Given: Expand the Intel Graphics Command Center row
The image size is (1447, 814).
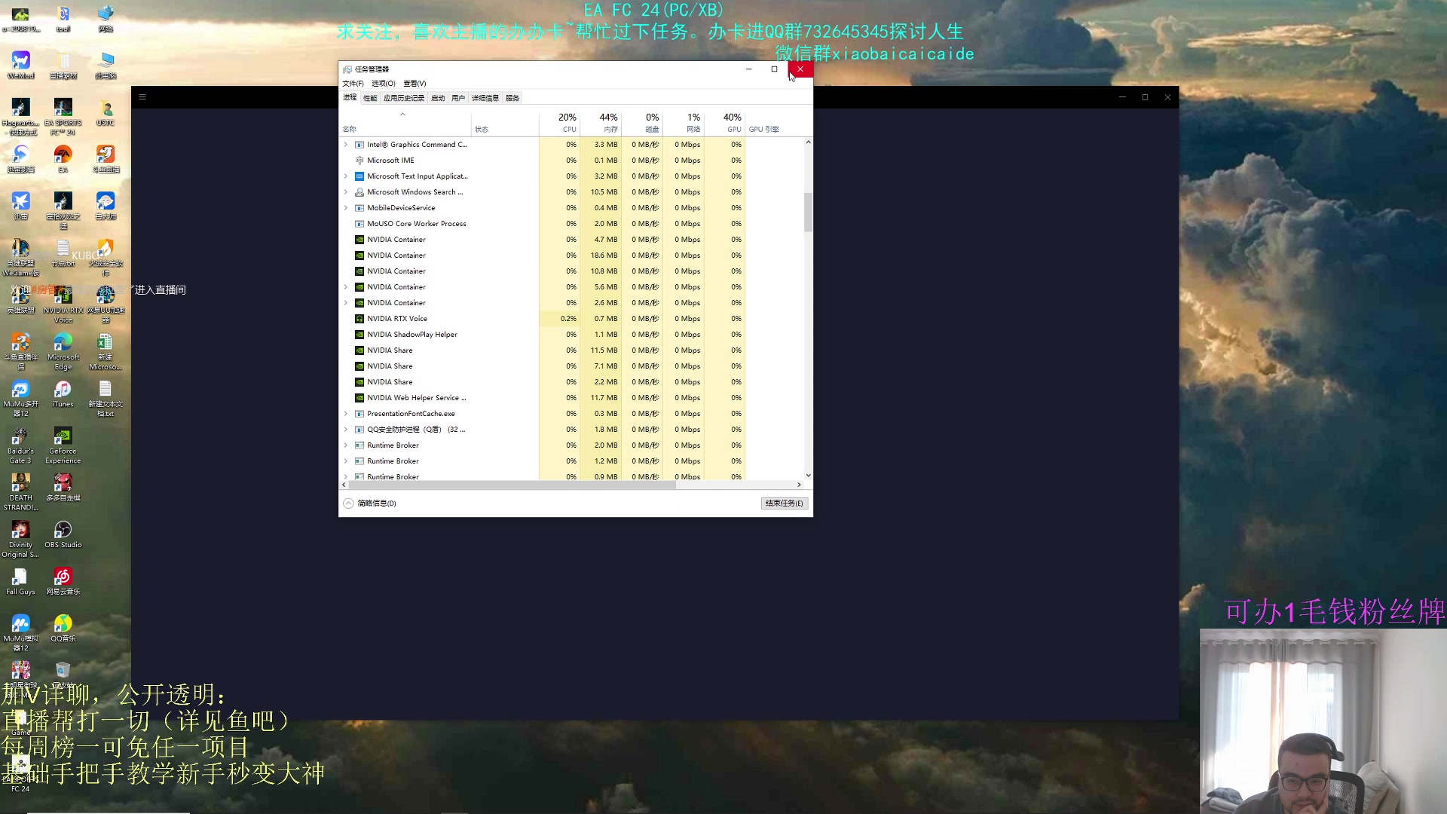Looking at the screenshot, I should [x=346, y=144].
